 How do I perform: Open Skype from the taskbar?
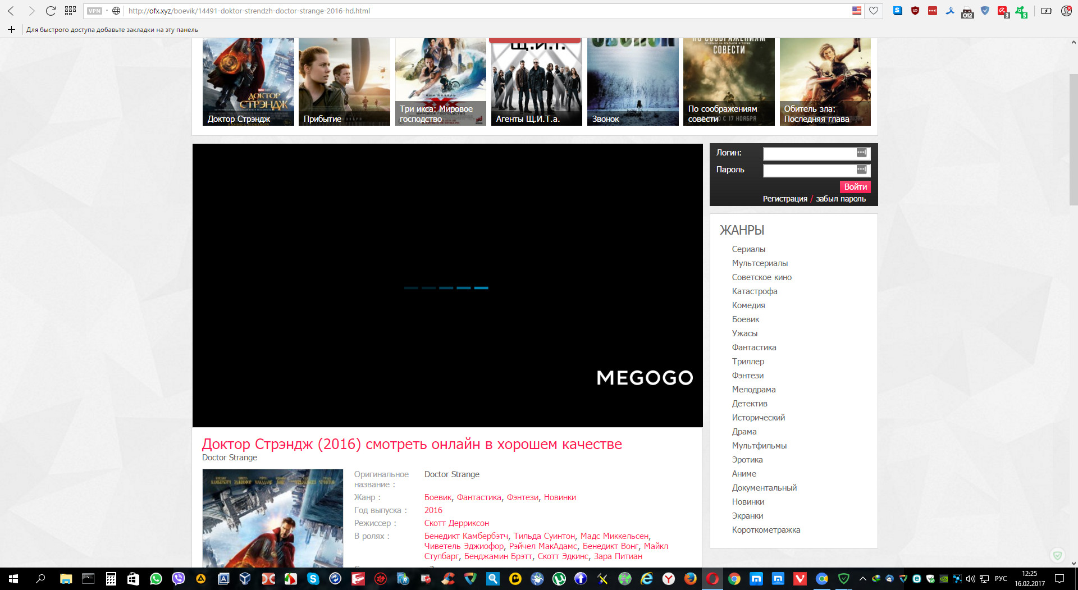pos(313,579)
